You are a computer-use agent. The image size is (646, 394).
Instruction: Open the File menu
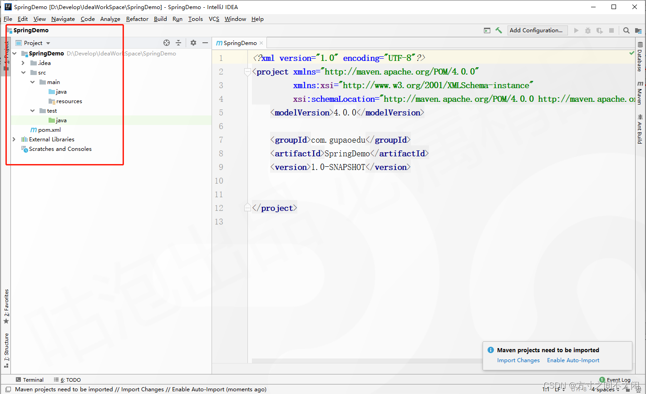pyautogui.click(x=8, y=19)
